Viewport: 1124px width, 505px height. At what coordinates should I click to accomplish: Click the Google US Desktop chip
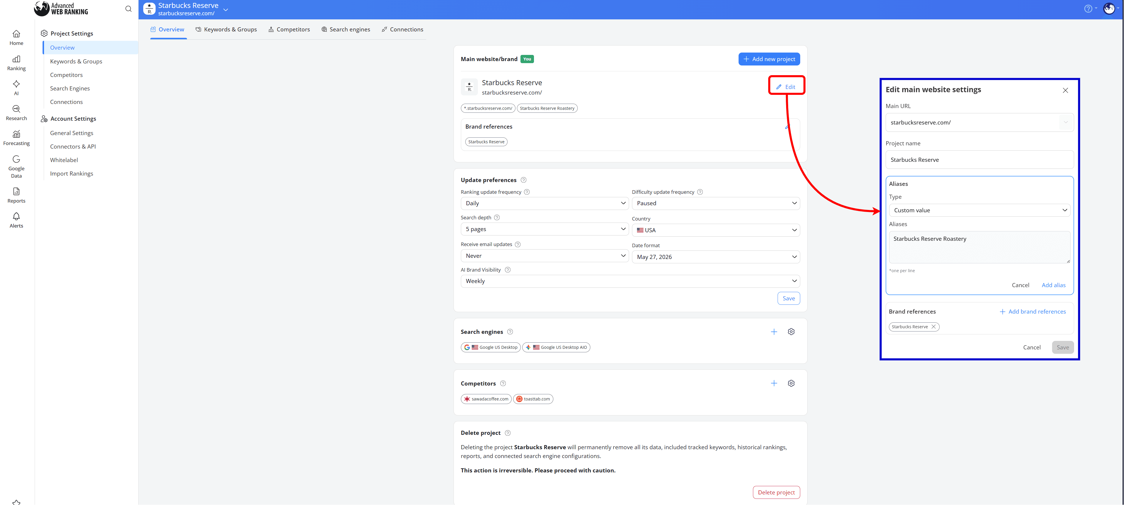[491, 347]
